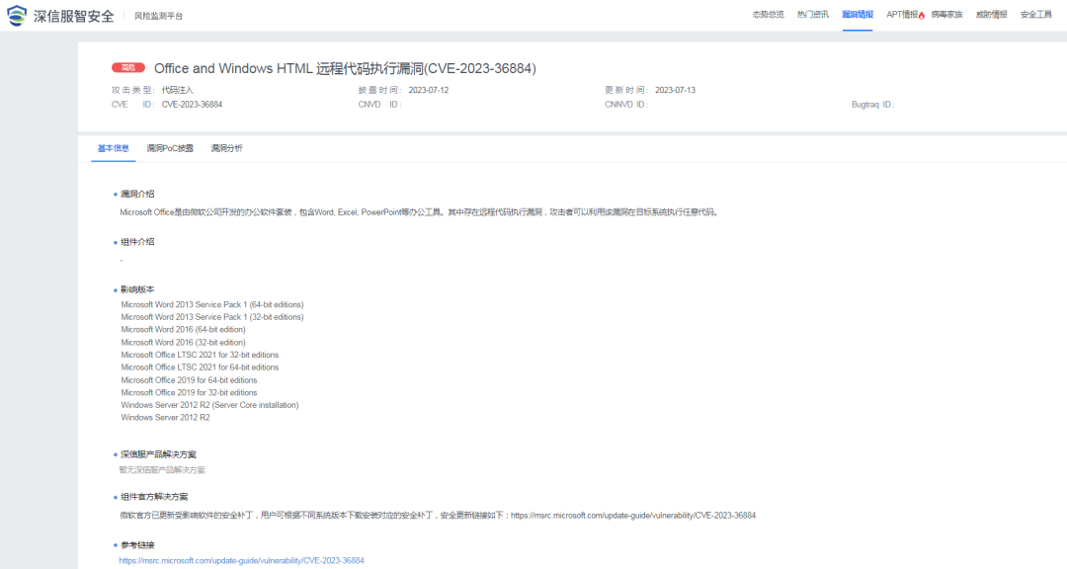Click Microsoft Word 2016 (32-bit edition) row
Screen dimensions: 1067x569
(183, 343)
